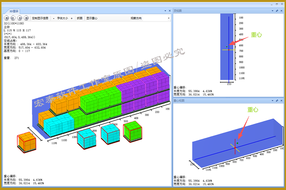Advance to the next loading step

click(x=20, y=18)
